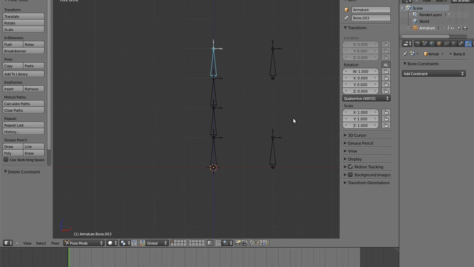The image size is (474, 267).
Task: Lock the Scale Z value
Action: (x=386, y=125)
